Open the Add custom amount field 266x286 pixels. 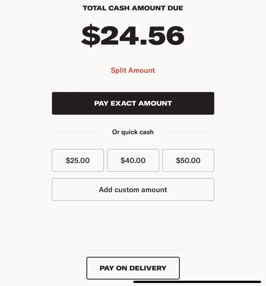(133, 190)
